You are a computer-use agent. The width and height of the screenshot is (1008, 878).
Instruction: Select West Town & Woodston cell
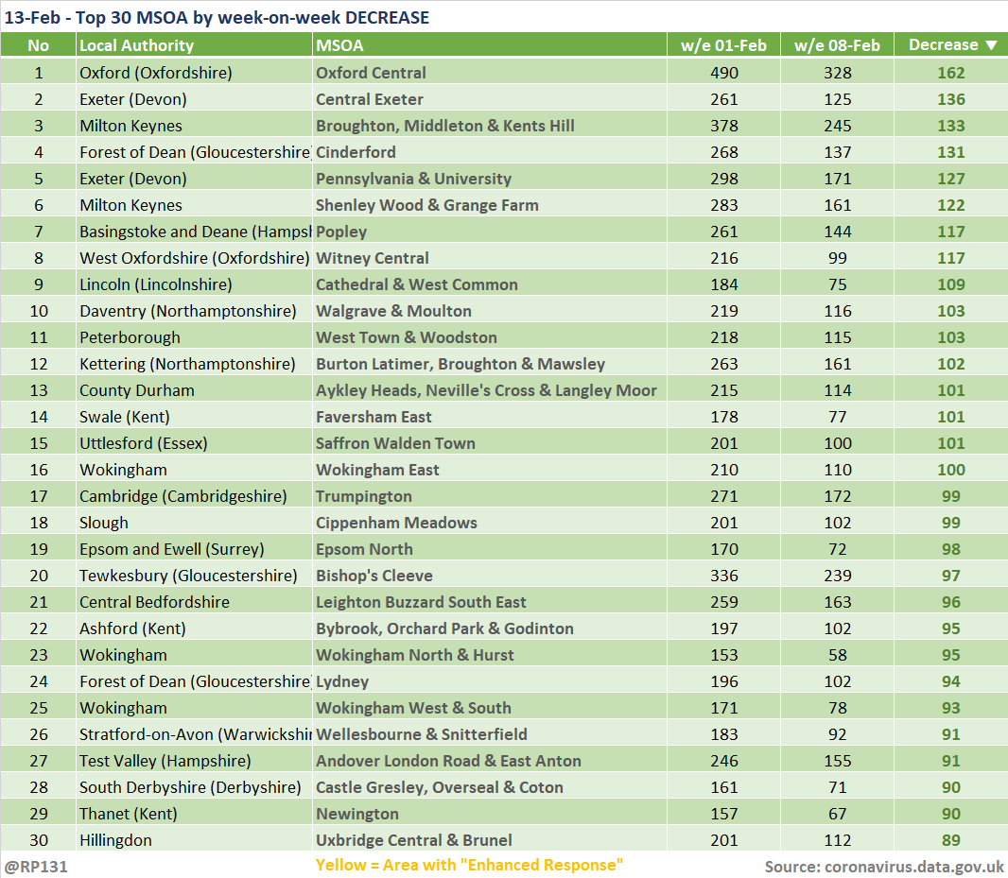[489, 336]
